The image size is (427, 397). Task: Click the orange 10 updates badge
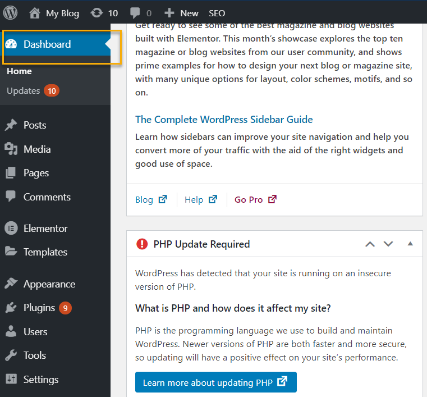52,91
